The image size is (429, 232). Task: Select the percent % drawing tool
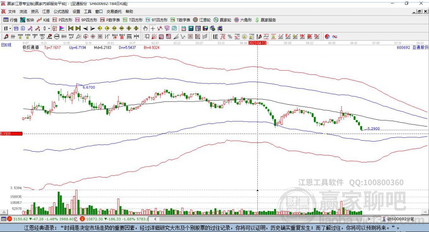pos(230,37)
